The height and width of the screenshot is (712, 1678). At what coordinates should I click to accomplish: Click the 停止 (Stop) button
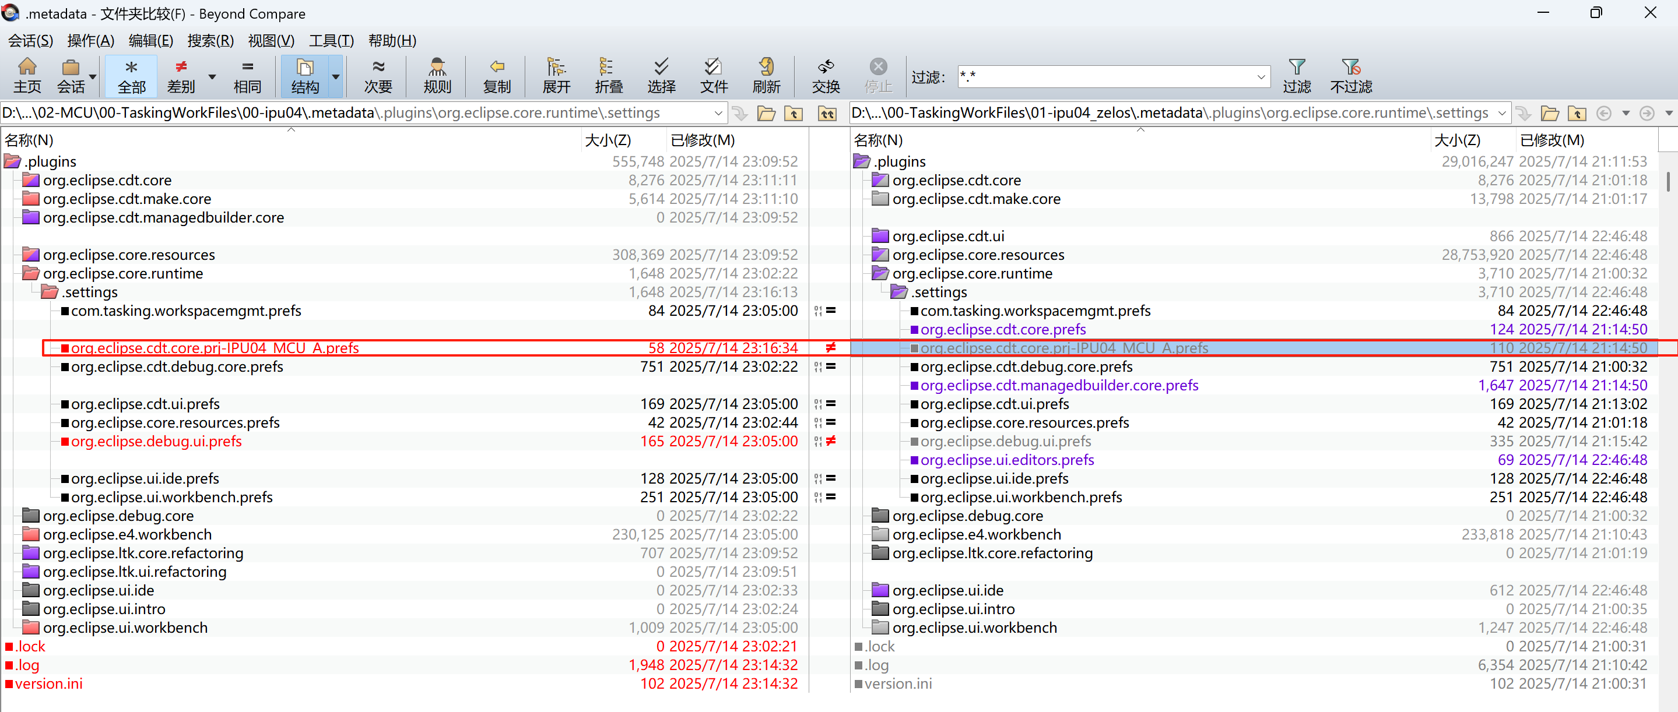tap(878, 75)
